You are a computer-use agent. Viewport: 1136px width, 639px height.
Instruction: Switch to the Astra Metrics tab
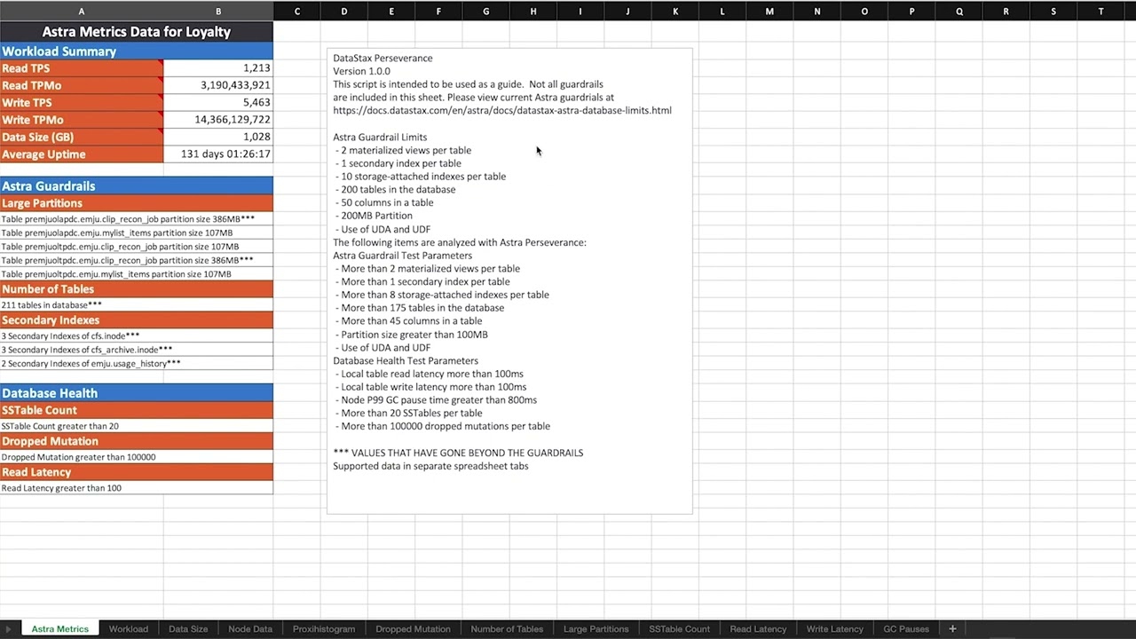coord(60,628)
